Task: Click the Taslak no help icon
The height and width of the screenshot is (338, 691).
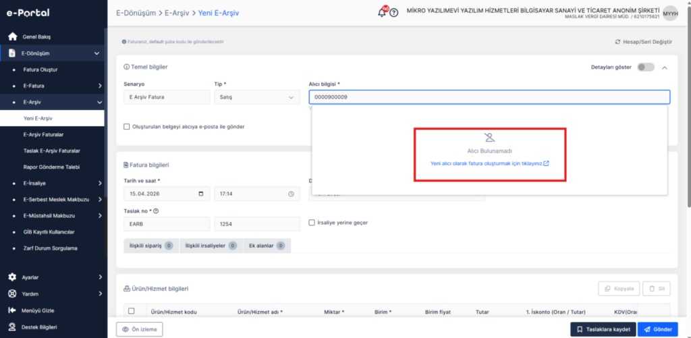Action: (156, 211)
